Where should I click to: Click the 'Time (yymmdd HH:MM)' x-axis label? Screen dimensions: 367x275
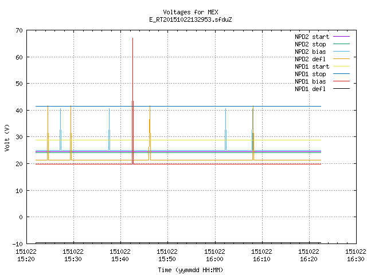click(x=190, y=270)
